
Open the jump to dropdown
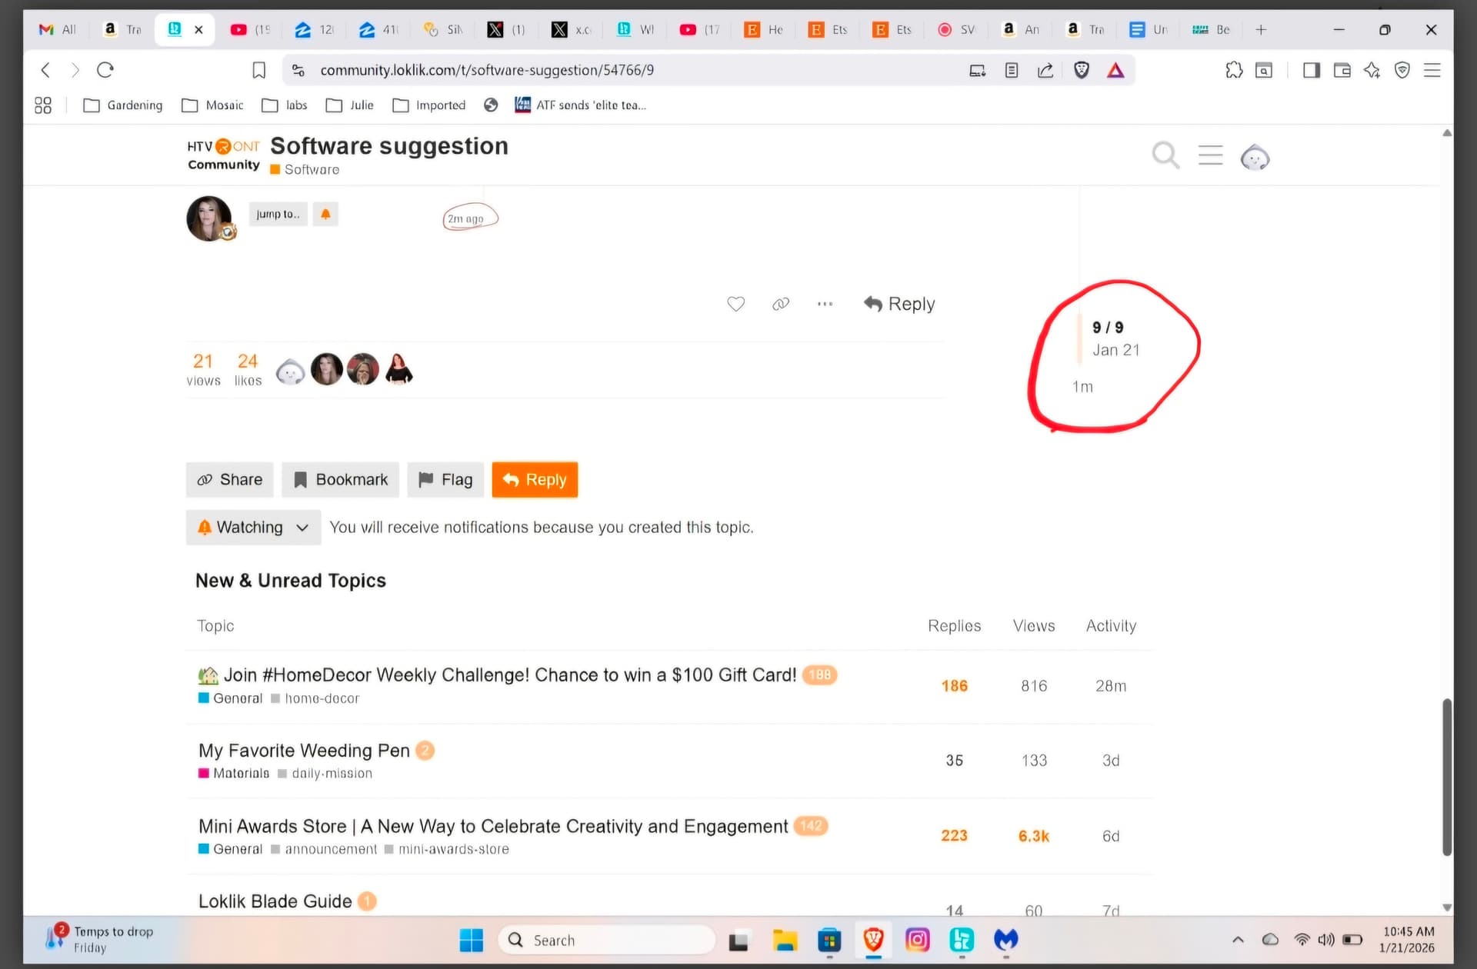[278, 214]
